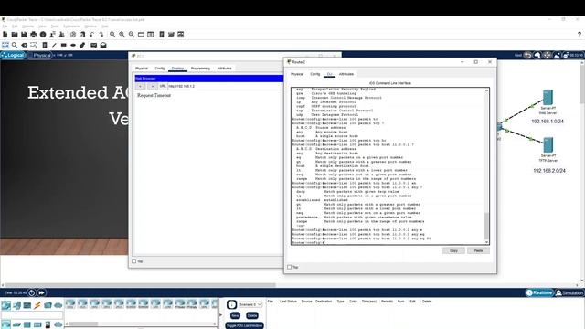Screen dimensions: 585x329
Task: Click the Open file folder icon
Action: tap(15, 35)
